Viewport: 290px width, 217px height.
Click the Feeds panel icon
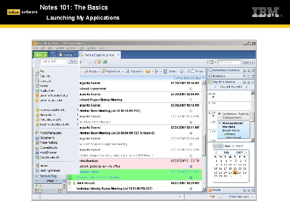(x=210, y=190)
